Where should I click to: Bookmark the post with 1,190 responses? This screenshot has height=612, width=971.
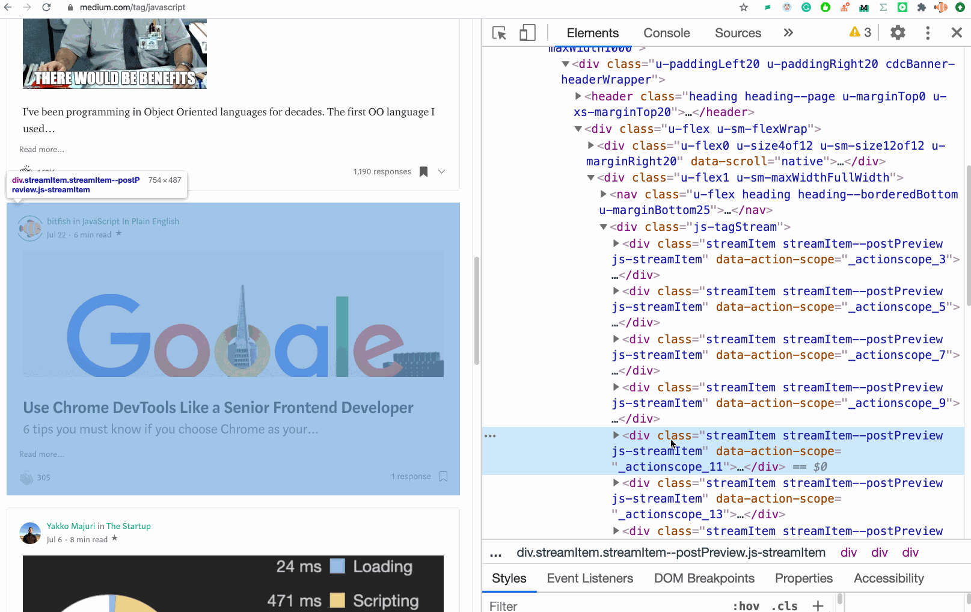[423, 172]
